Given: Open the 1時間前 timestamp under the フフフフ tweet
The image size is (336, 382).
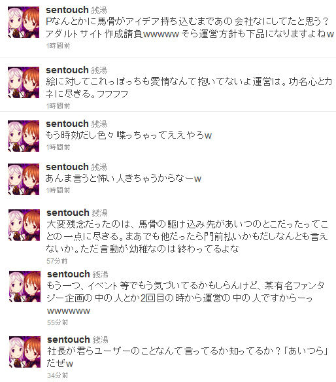Looking at the screenshot, I should click(58, 106).
